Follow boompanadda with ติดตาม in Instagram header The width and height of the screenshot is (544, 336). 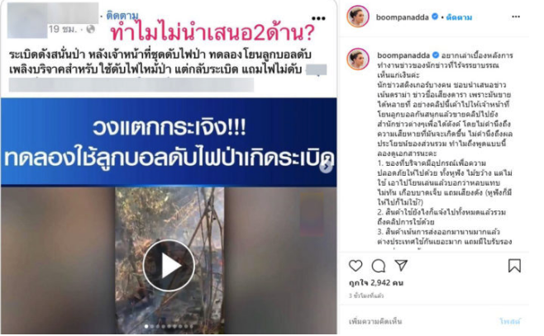point(459,17)
